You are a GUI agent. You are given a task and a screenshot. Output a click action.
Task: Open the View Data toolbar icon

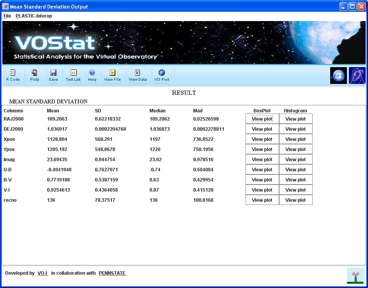pos(138,73)
